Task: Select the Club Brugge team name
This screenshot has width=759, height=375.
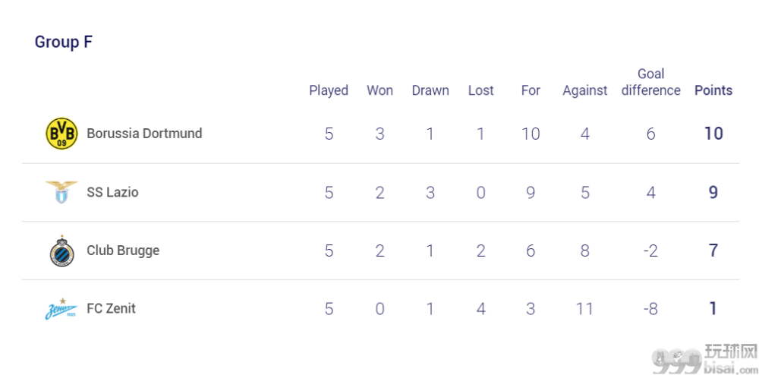Action: pyautogui.click(x=123, y=251)
